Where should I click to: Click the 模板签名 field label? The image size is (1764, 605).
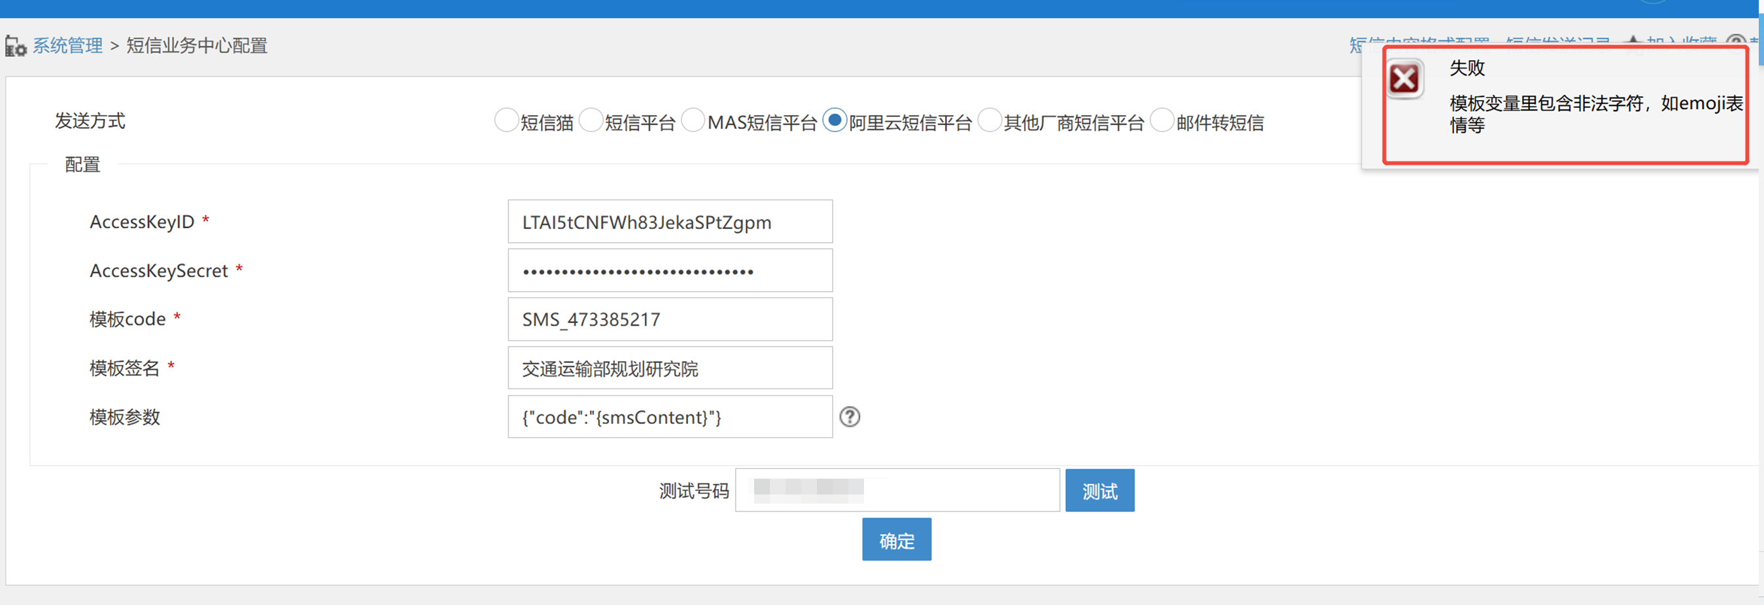[x=125, y=368]
